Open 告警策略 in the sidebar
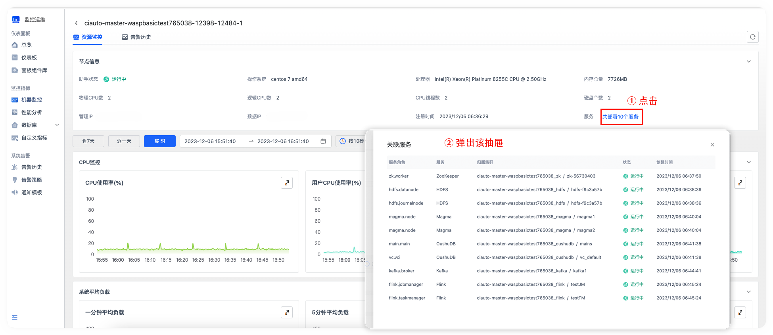The width and height of the screenshot is (773, 335). click(x=32, y=180)
